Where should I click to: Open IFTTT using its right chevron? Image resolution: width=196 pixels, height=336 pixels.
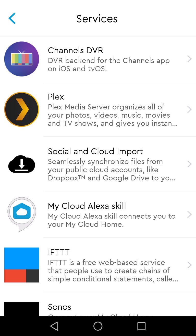[189, 265]
